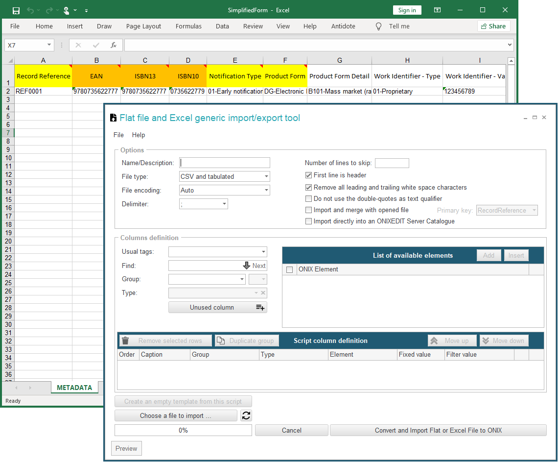Click the Save icon in Excel title bar
Image resolution: width=559 pixels, height=463 pixels.
click(16, 11)
